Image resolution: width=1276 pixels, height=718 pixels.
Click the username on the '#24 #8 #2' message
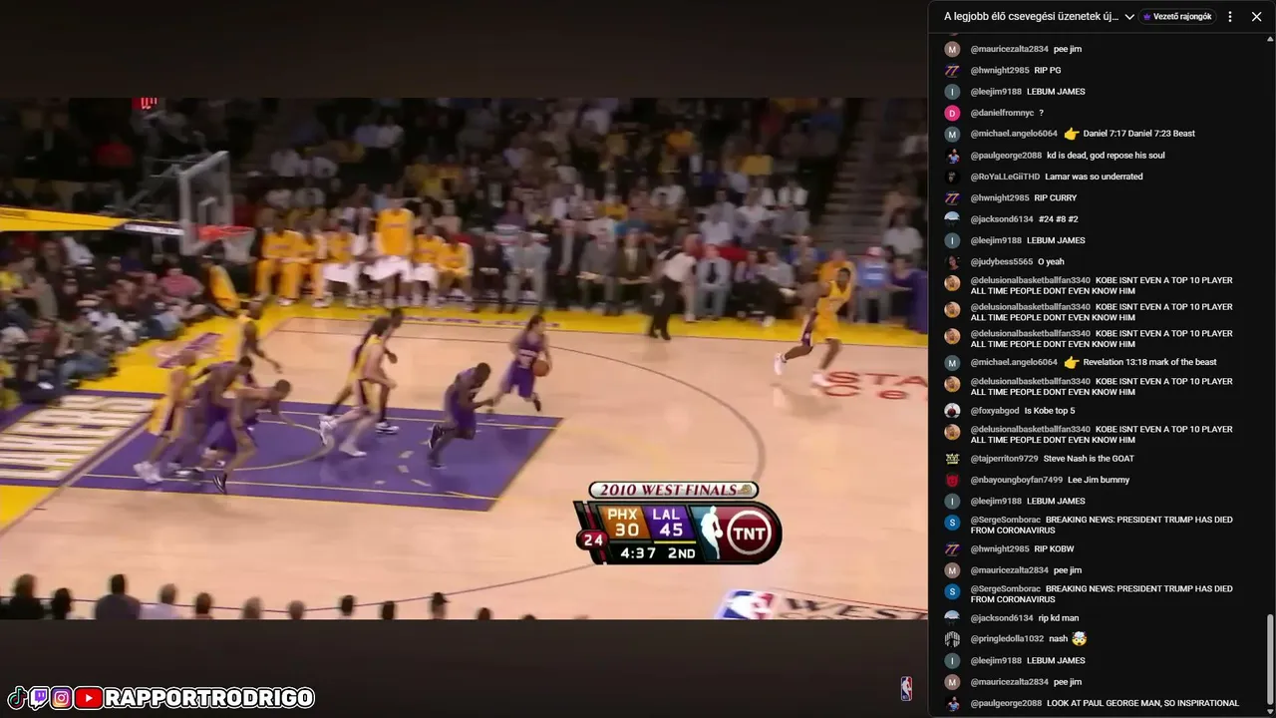tap(1002, 219)
